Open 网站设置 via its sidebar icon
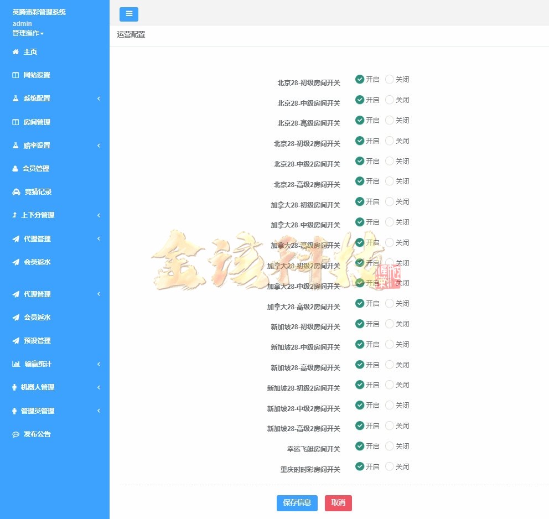Screen dimensions: 549x519 (x=15, y=75)
